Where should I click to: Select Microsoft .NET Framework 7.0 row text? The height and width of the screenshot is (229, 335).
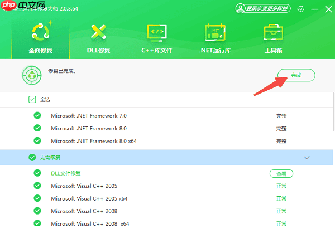[x=89, y=115]
